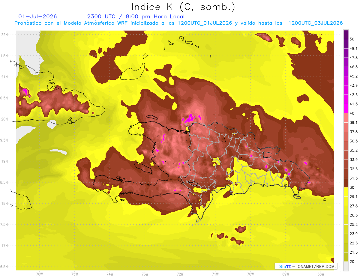Image resolution: width=360 pixels, height=278 pixels.
Task: Click the valid-until time '1200UTC_03JUL2026'
Action: click(316, 23)
